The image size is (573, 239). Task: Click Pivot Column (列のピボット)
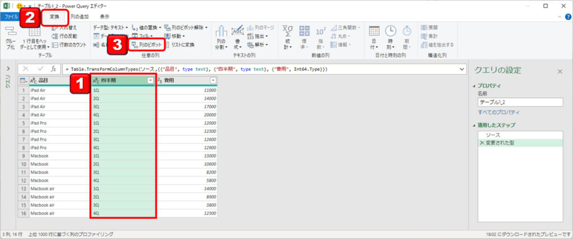[x=146, y=45]
